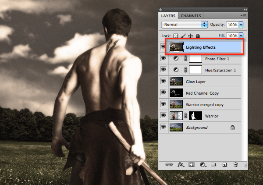The width and height of the screenshot is (263, 185).
Task: Add a layer mask
Action: tap(191, 164)
